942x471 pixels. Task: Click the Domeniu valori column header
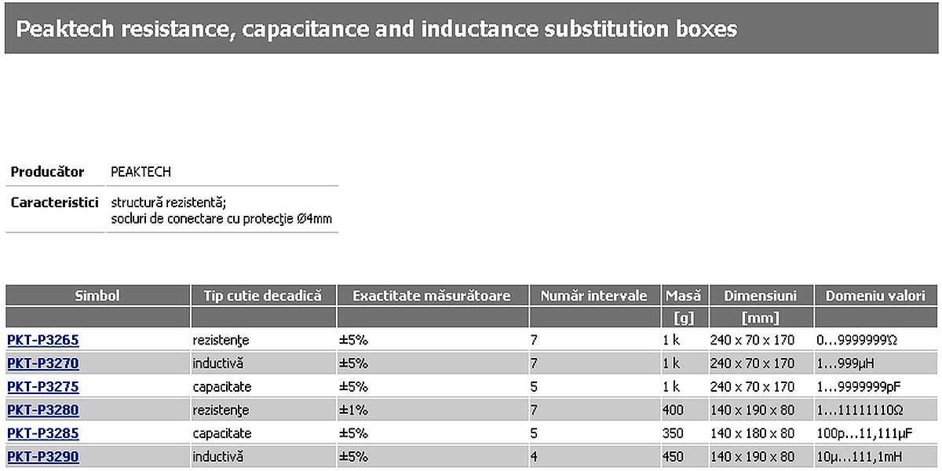pyautogui.click(x=875, y=296)
